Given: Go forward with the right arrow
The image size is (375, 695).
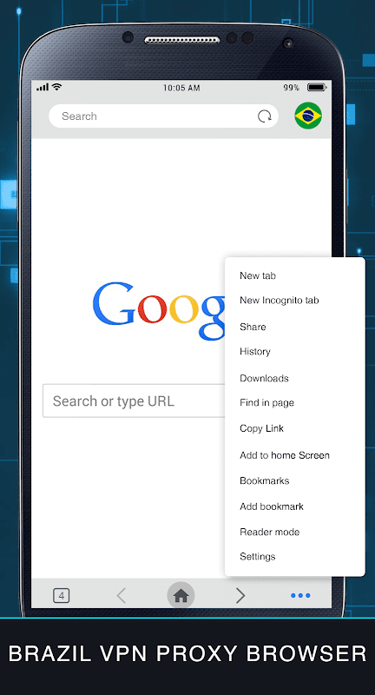Looking at the screenshot, I should (x=240, y=595).
